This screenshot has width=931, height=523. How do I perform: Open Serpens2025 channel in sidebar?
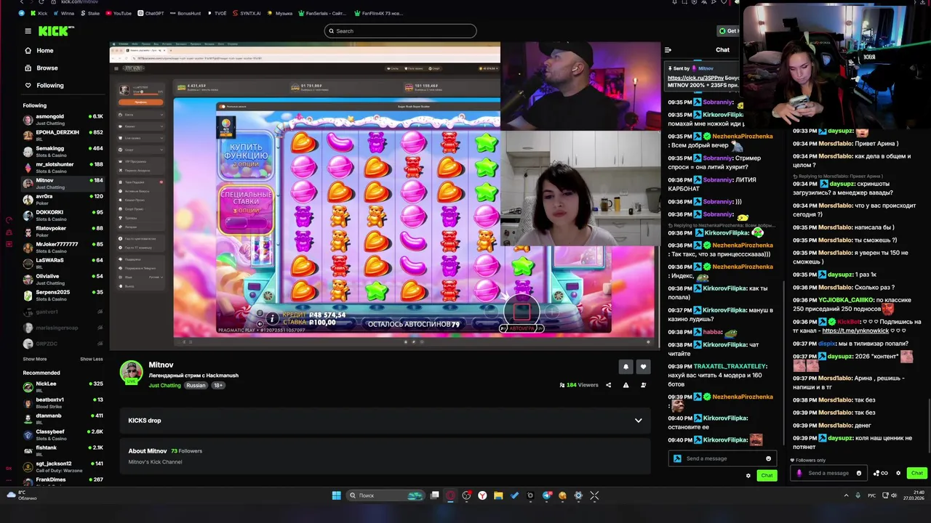[x=62, y=296]
